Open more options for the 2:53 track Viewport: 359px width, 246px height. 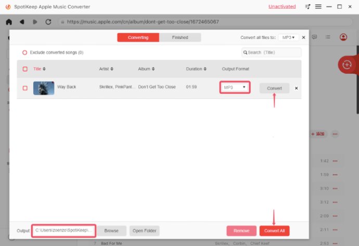[x=335, y=243]
